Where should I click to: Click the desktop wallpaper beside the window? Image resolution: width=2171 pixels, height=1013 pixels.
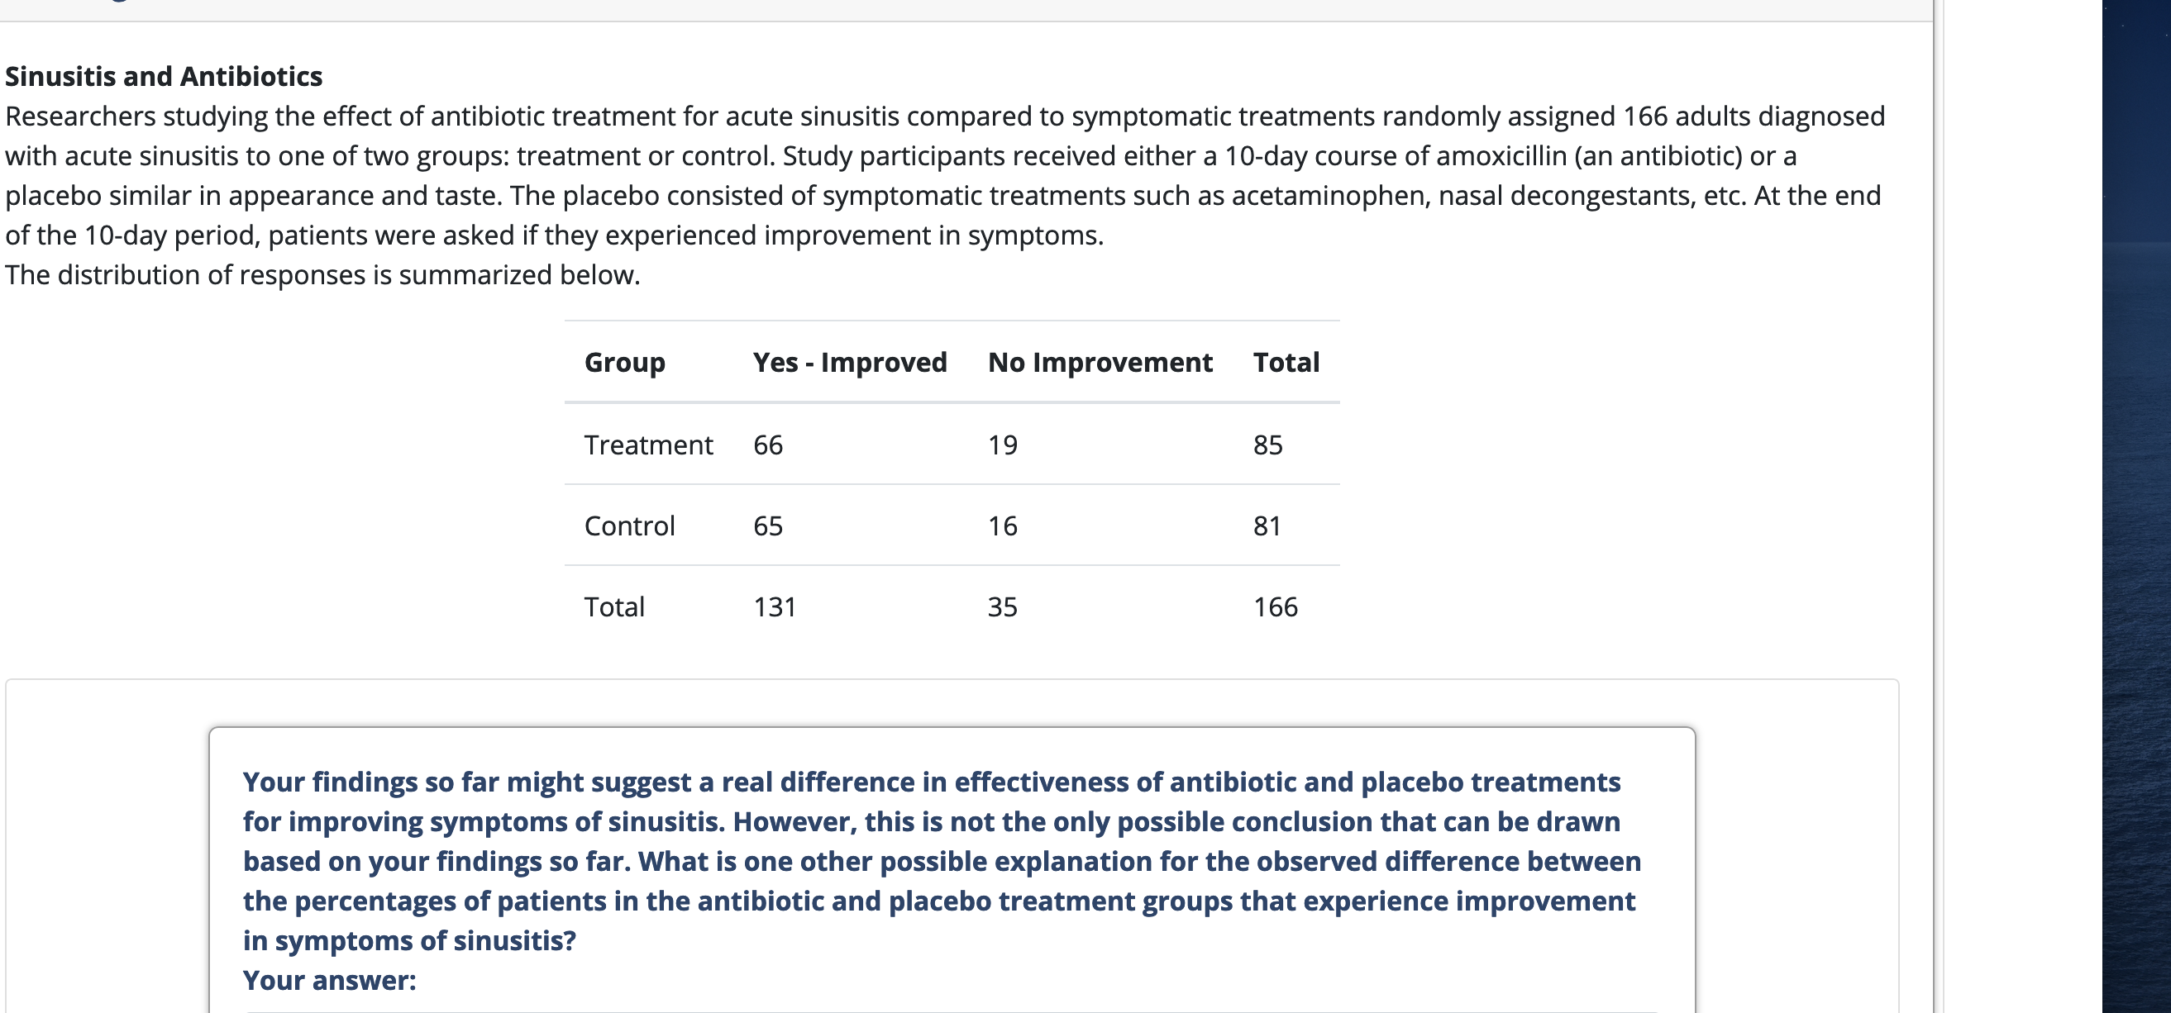(x=2136, y=505)
